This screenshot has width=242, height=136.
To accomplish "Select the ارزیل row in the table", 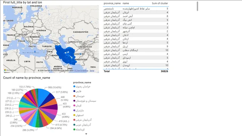I will [x=136, y=46].
